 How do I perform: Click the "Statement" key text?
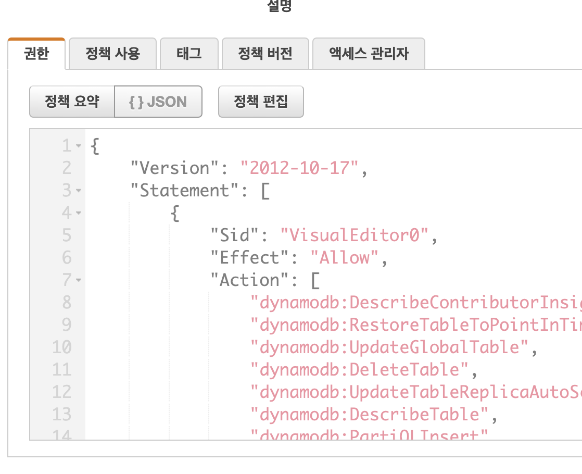184,191
